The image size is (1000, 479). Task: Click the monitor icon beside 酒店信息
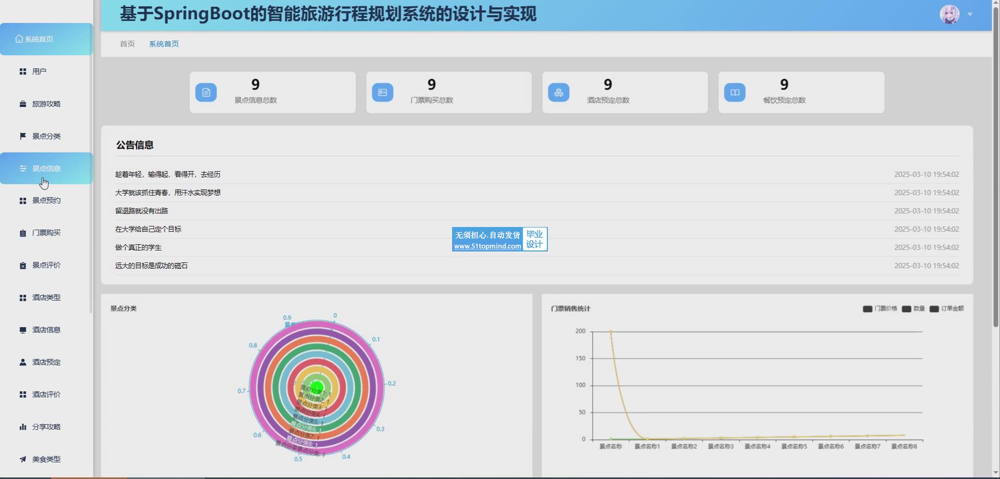coord(22,330)
